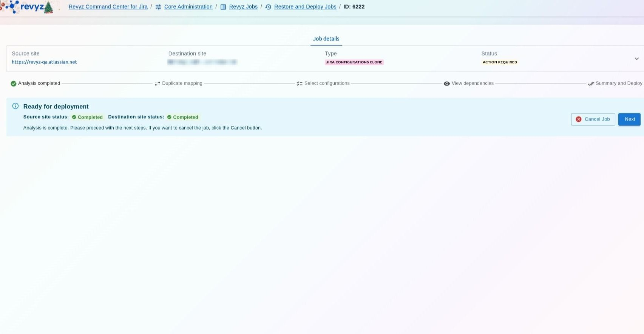Open the Revyz Jobs breadcrumb link
Viewport: 644px width, 334px height.
tap(243, 7)
